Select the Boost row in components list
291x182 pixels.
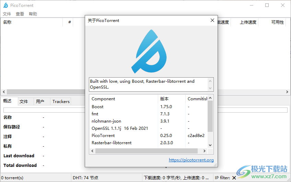[x=149, y=107]
